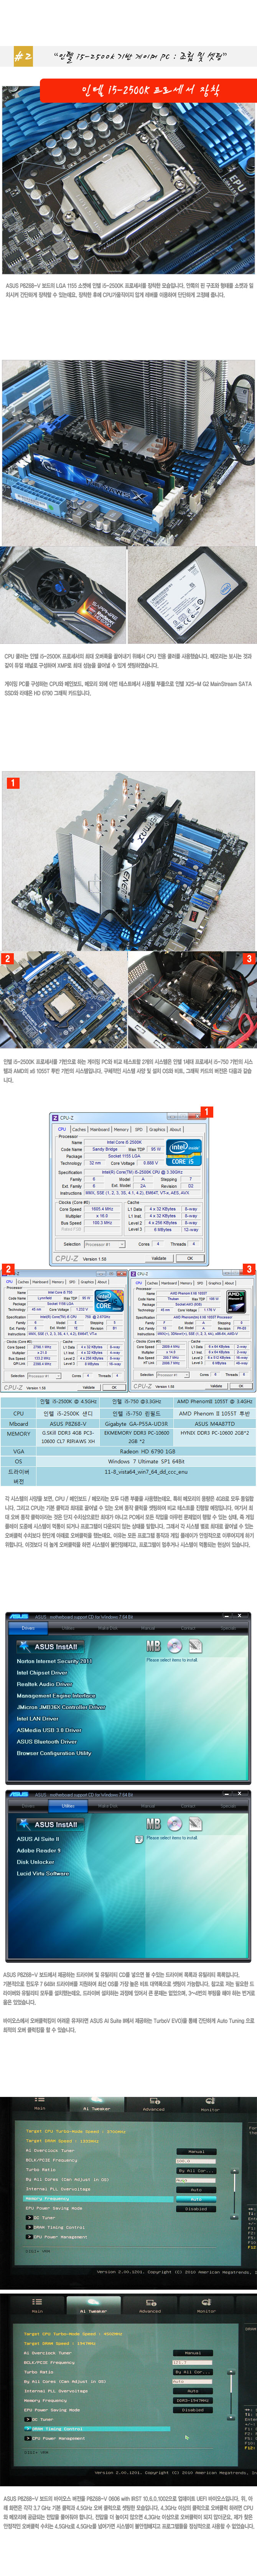The width and height of the screenshot is (257, 2576).
Task: Open Memory Frequency DDR3-1947MHz option, second BIOS
Action: [x=193, y=2400]
